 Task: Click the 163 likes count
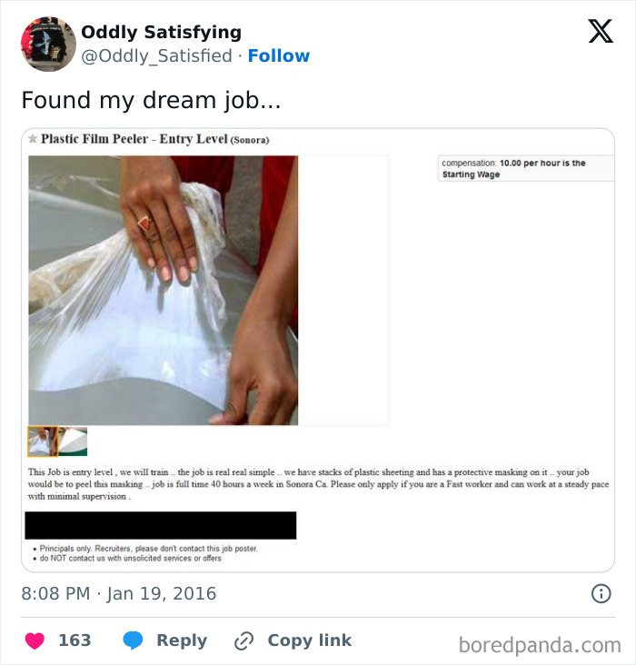pyautogui.click(x=75, y=640)
